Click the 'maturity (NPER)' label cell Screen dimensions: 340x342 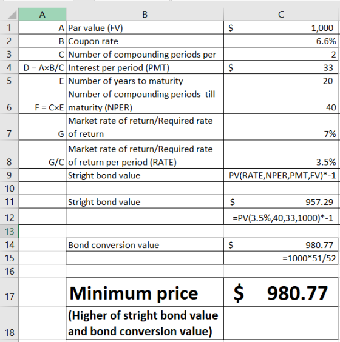pyautogui.click(x=144, y=101)
